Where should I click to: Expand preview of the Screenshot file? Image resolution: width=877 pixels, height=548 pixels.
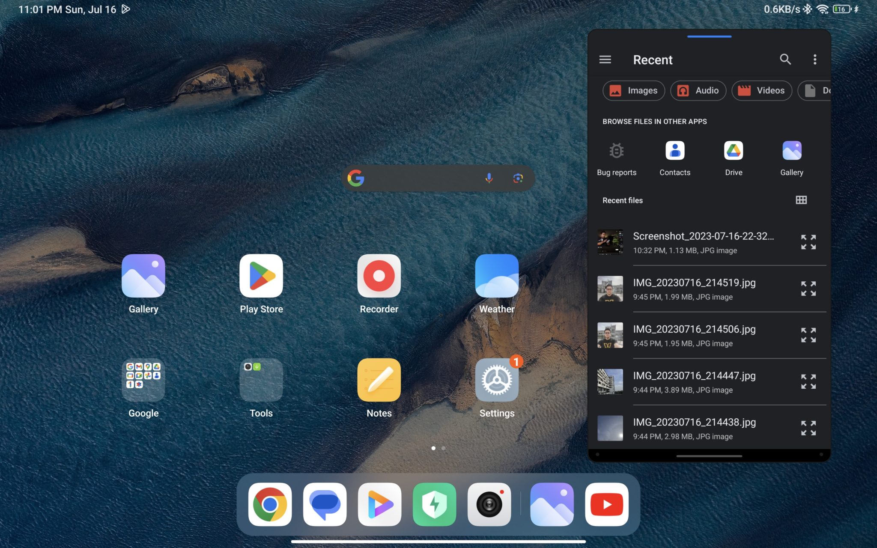tap(808, 242)
